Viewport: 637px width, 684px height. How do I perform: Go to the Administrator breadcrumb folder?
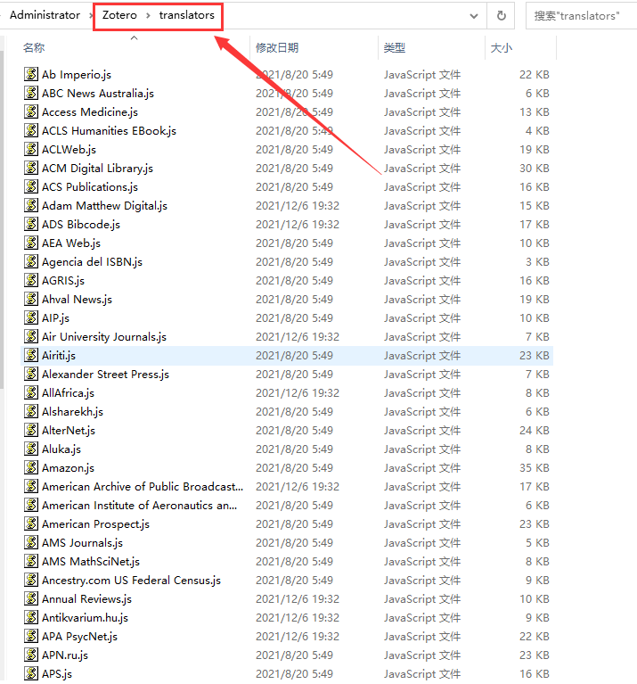[45, 15]
